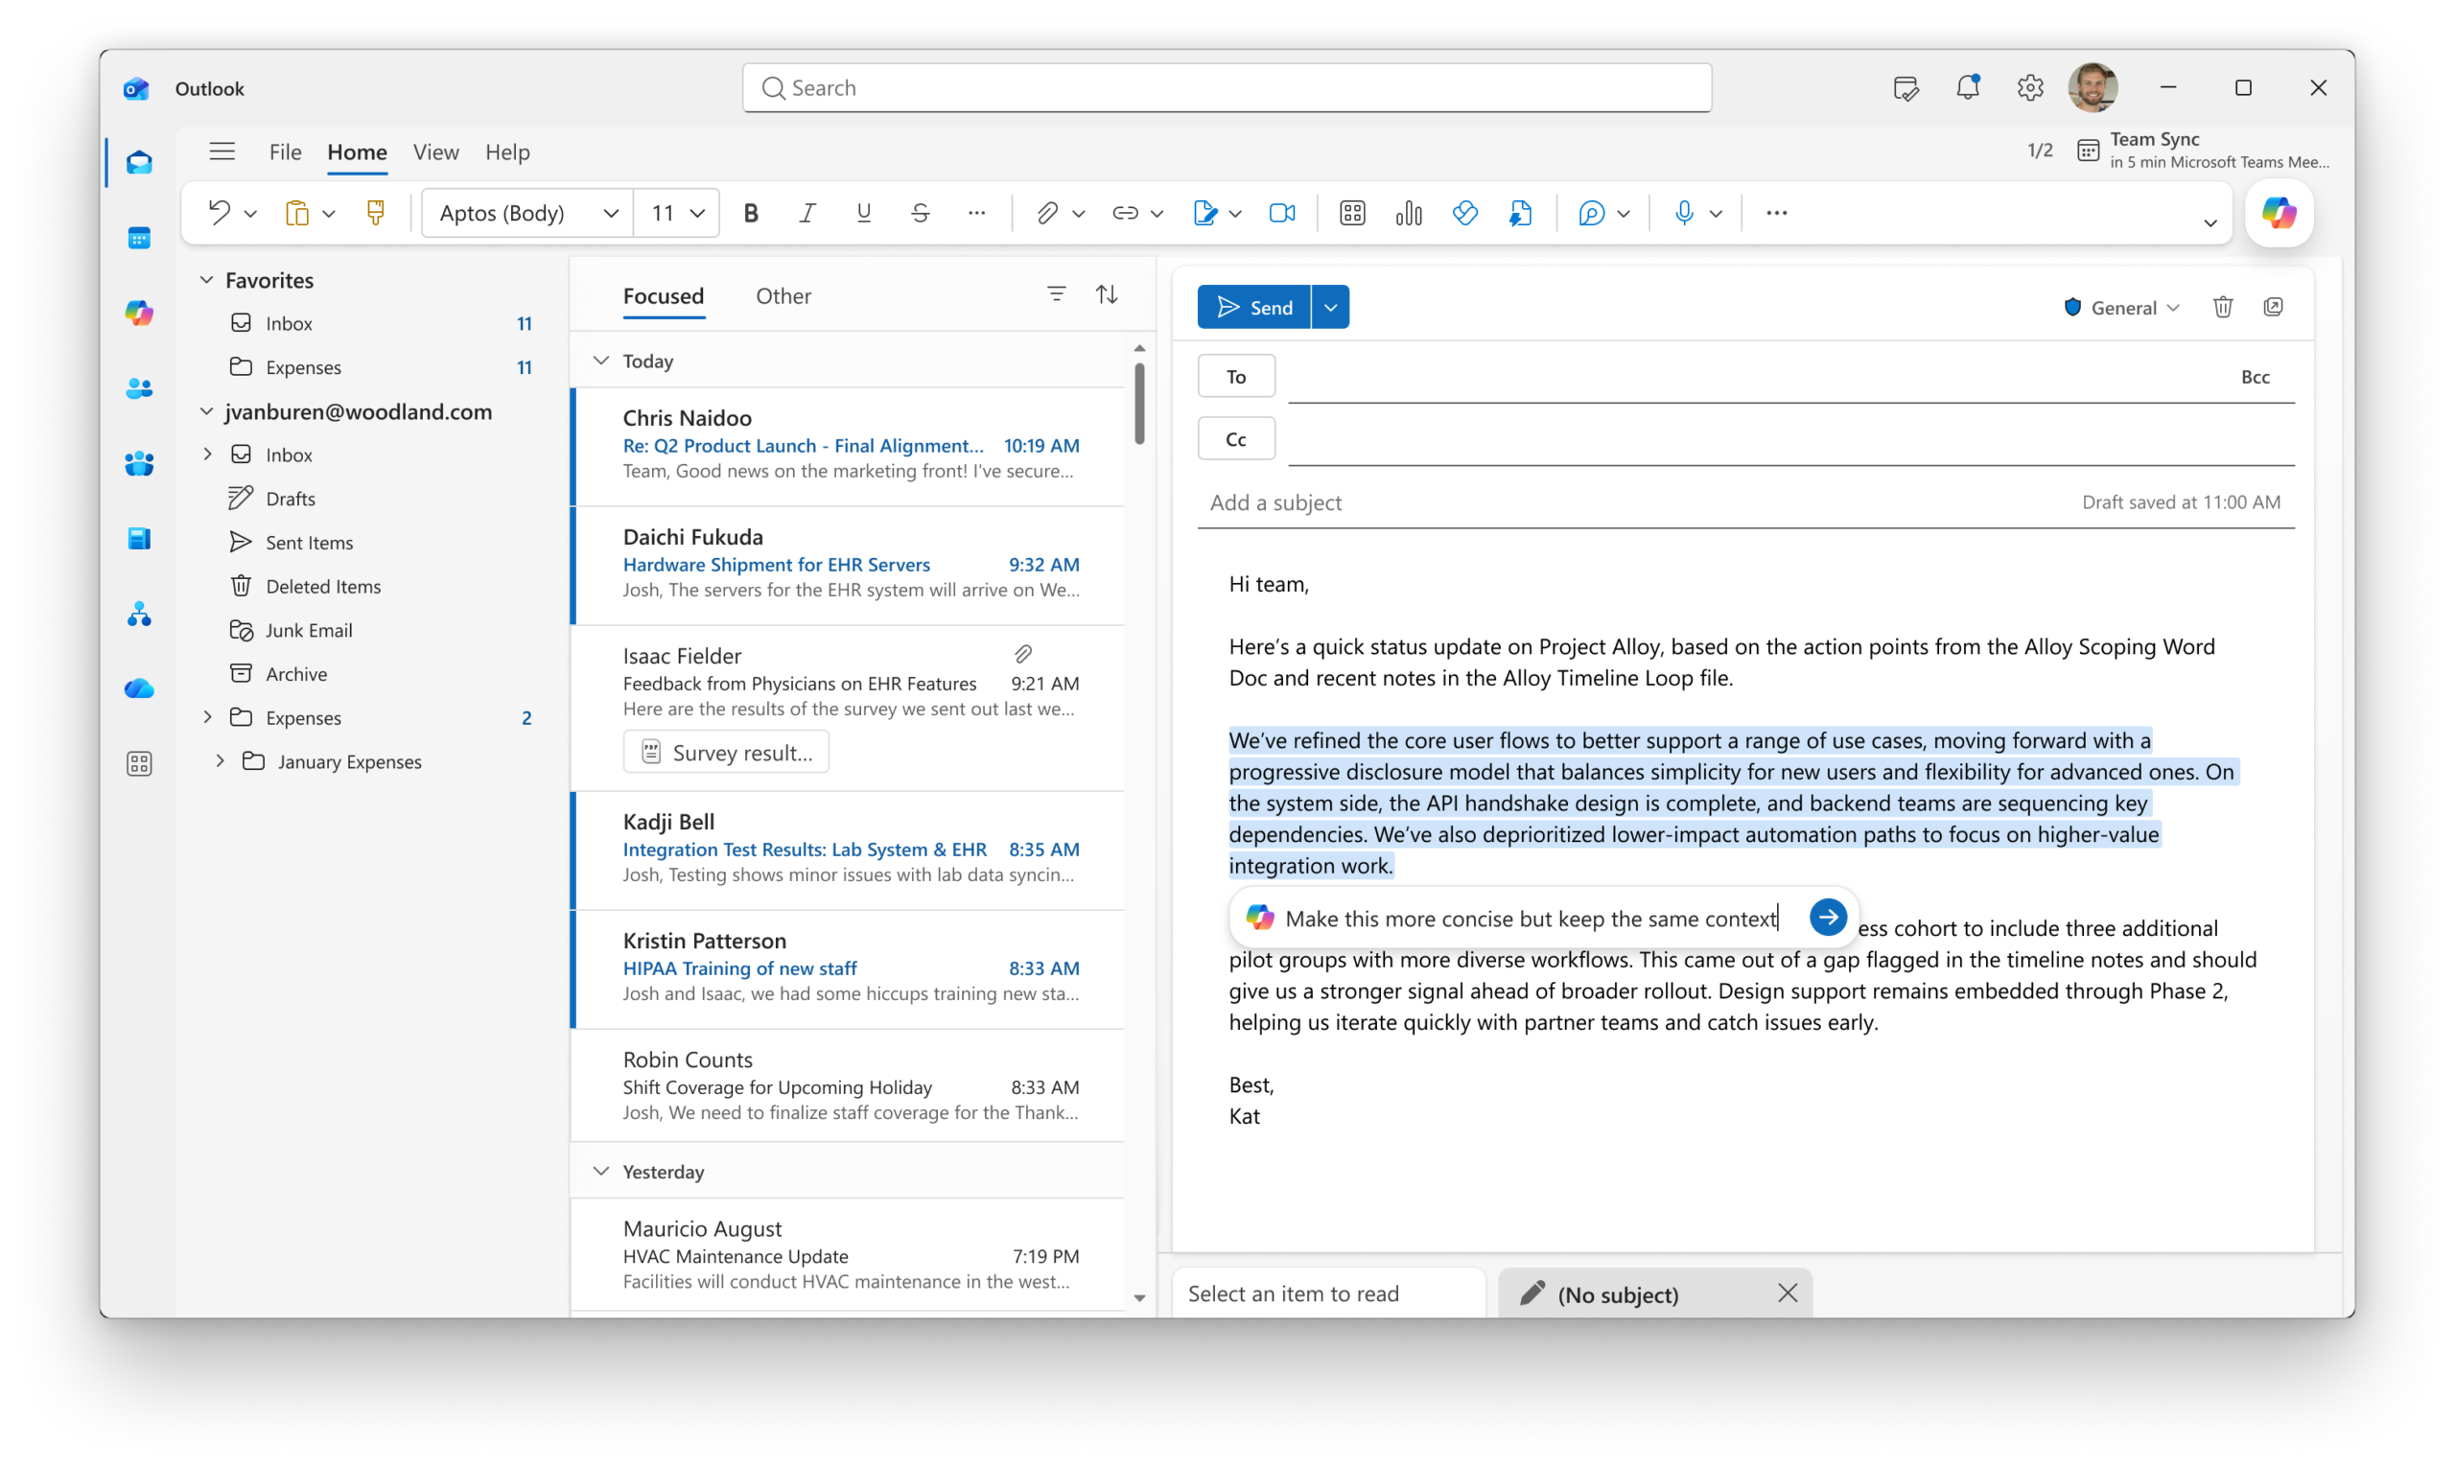Open Copilot app in left rail
Viewport: 2455px width, 1468px height.
138,314
